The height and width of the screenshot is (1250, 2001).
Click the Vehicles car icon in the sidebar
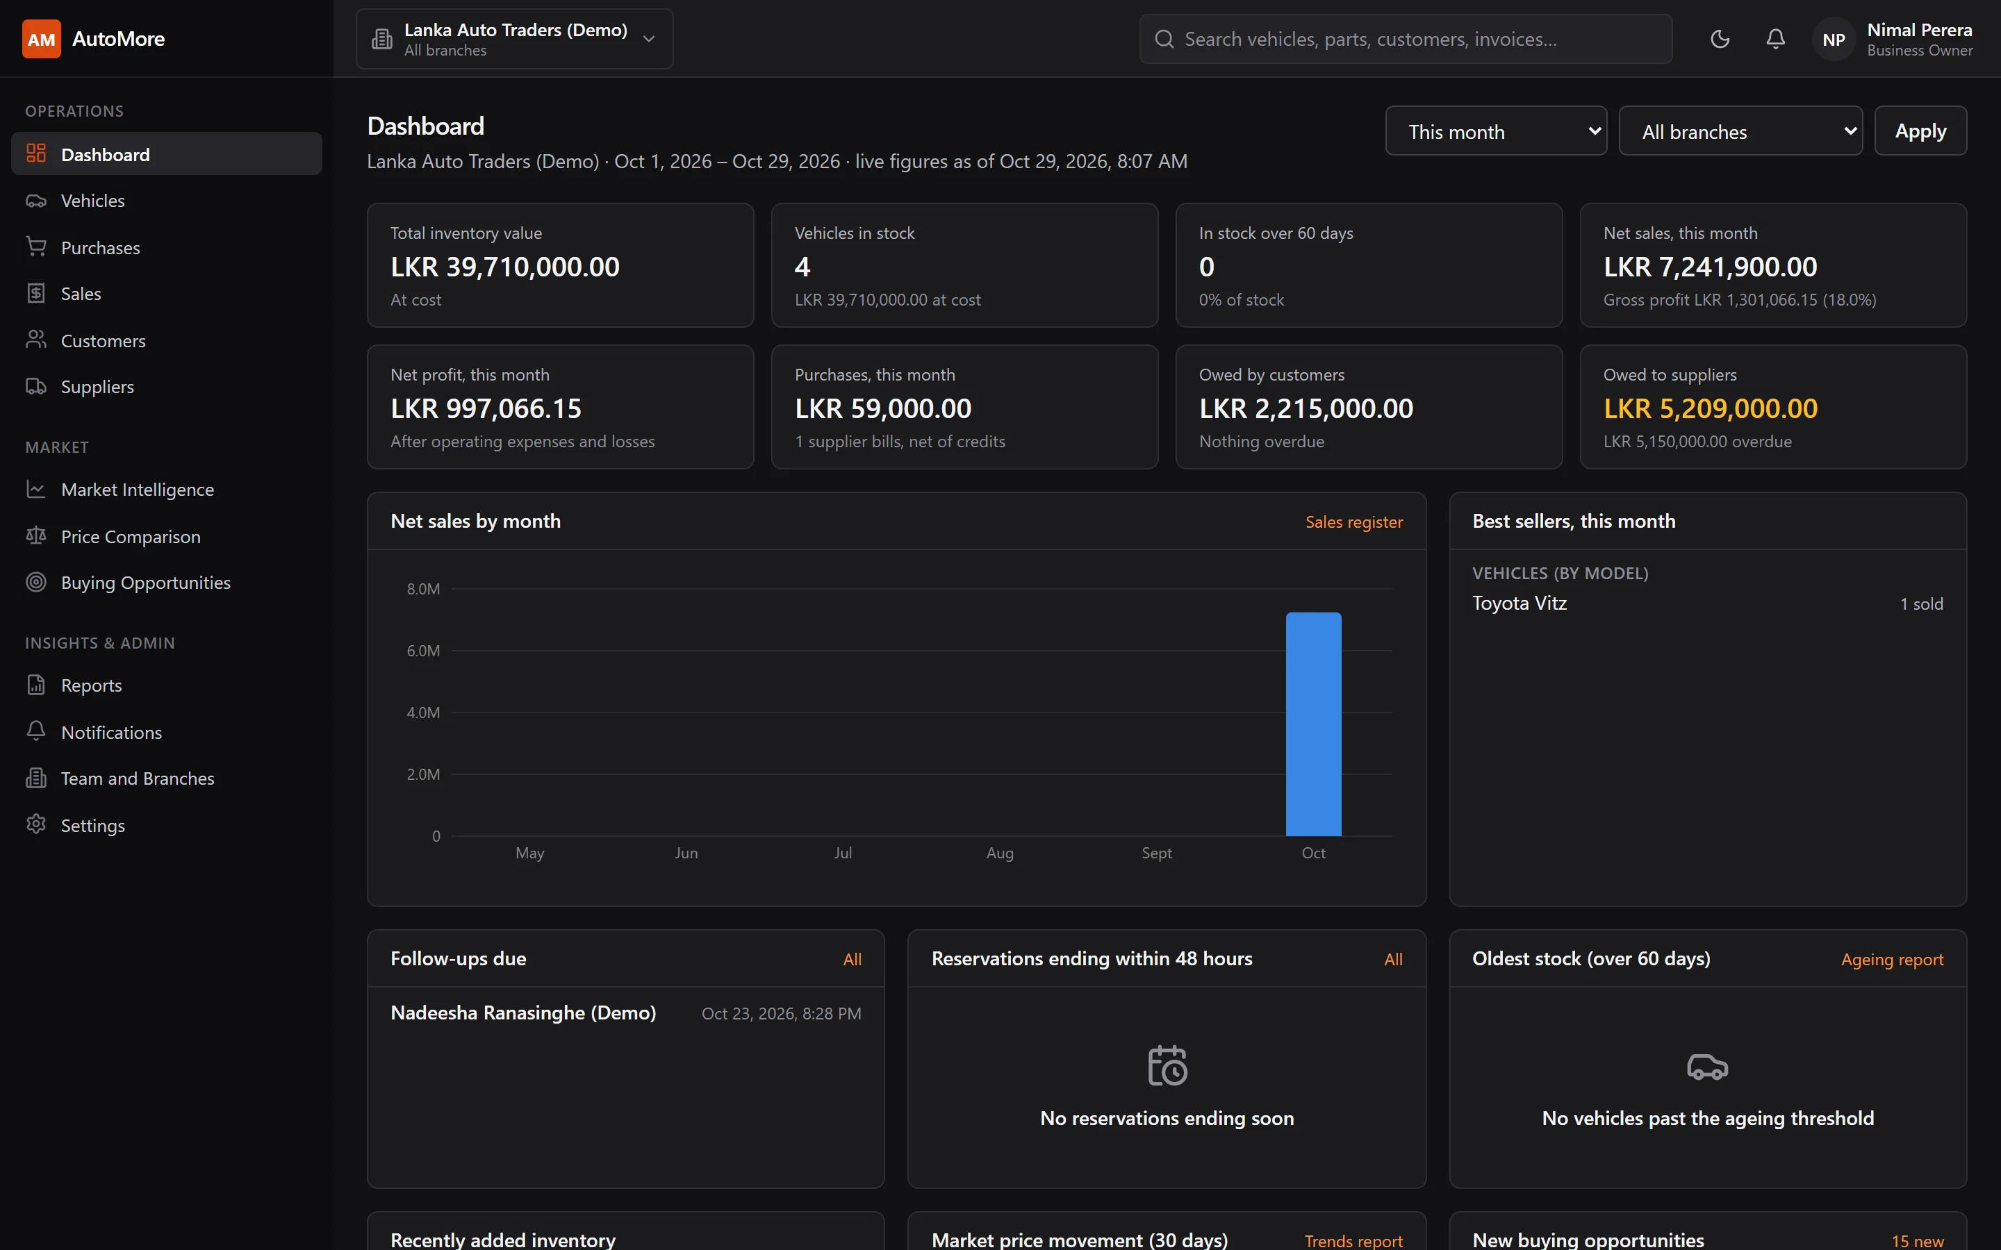[35, 200]
